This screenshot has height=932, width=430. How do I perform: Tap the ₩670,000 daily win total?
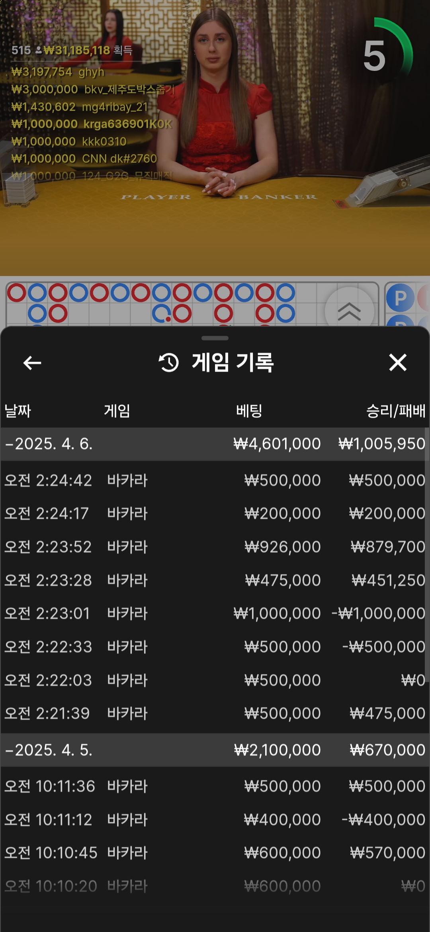pos(388,750)
